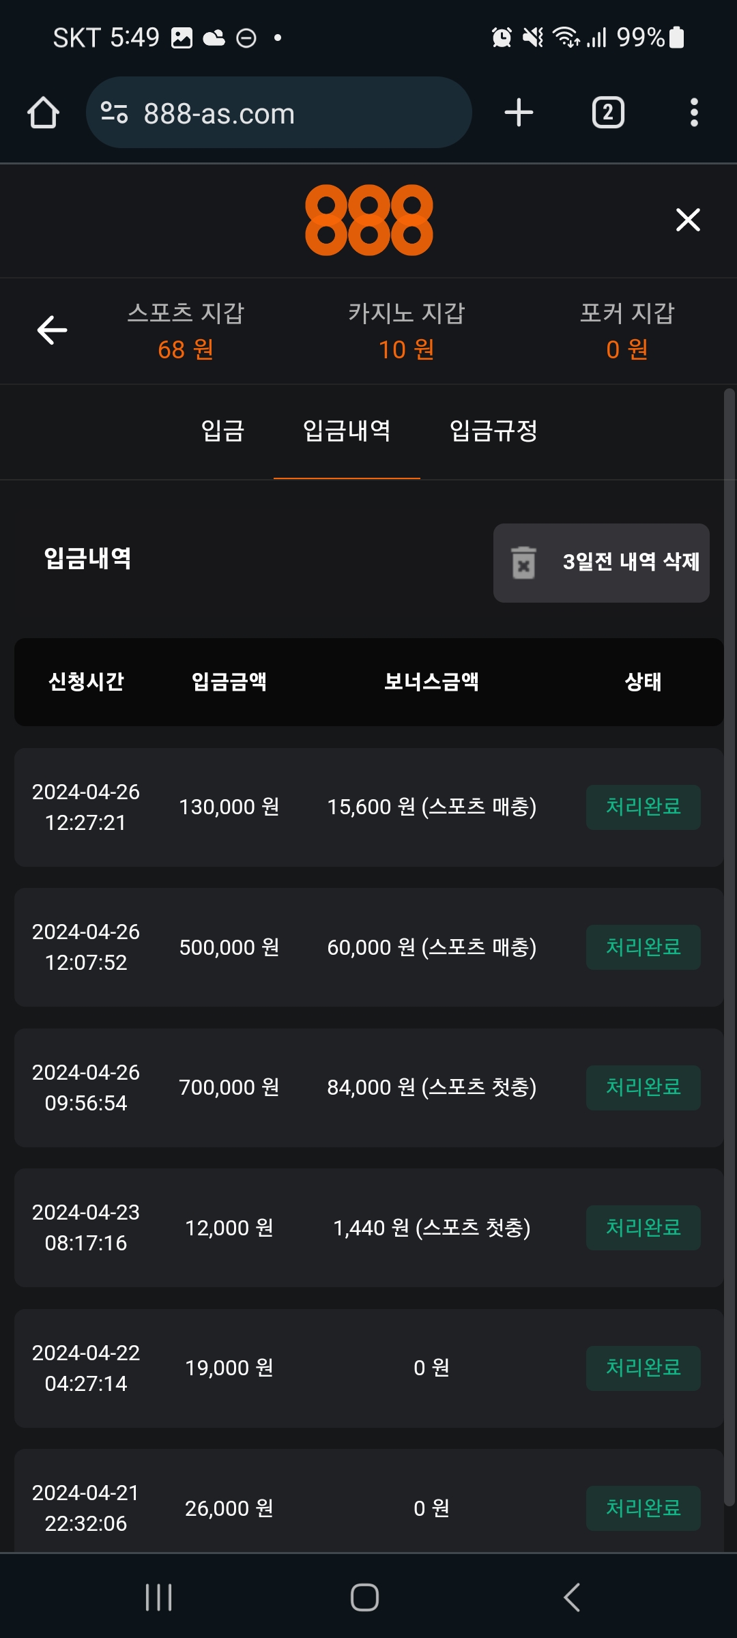
Task: Click the trash icon for deleting history
Action: 523,563
